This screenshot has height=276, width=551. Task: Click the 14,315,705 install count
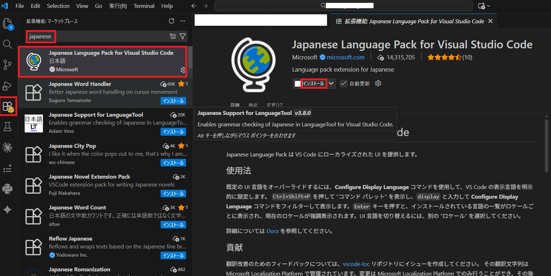(396, 57)
